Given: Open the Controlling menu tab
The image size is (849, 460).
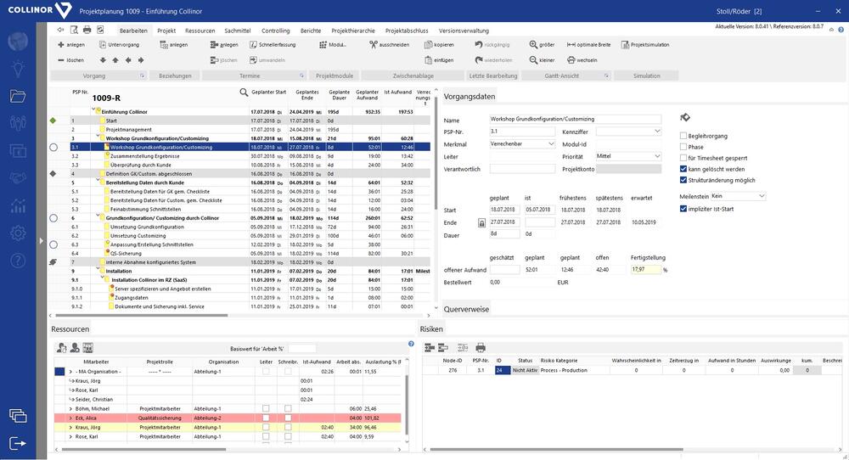Looking at the screenshot, I should [x=275, y=30].
